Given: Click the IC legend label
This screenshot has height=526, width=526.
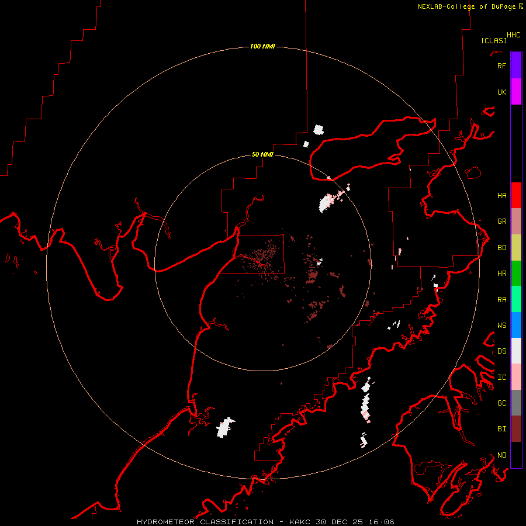Looking at the screenshot, I should click(501, 377).
